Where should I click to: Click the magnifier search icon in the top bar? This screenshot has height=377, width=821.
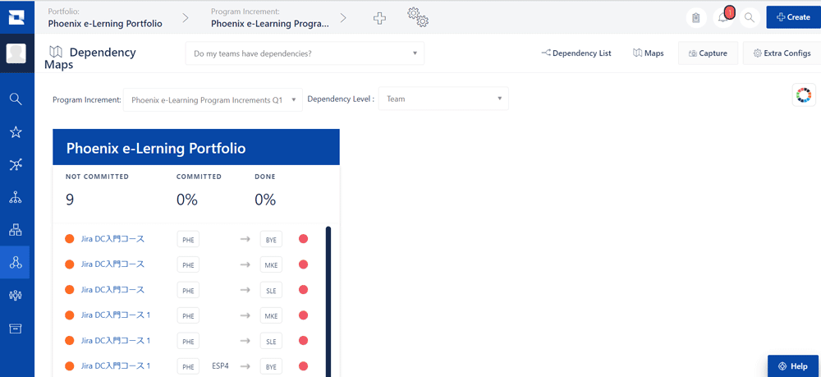click(x=750, y=17)
